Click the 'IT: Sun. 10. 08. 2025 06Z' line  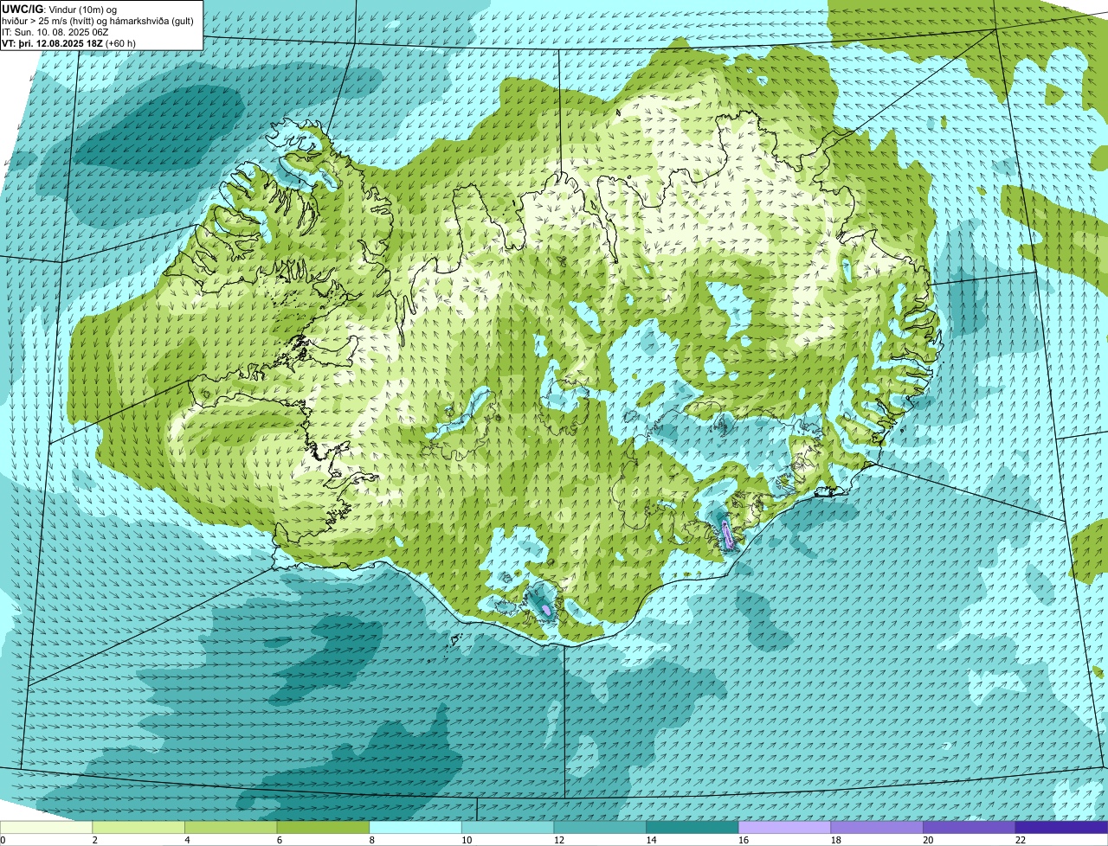click(55, 32)
